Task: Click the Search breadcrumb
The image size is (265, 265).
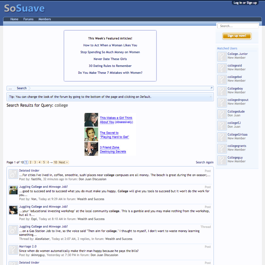Action: [22, 88]
